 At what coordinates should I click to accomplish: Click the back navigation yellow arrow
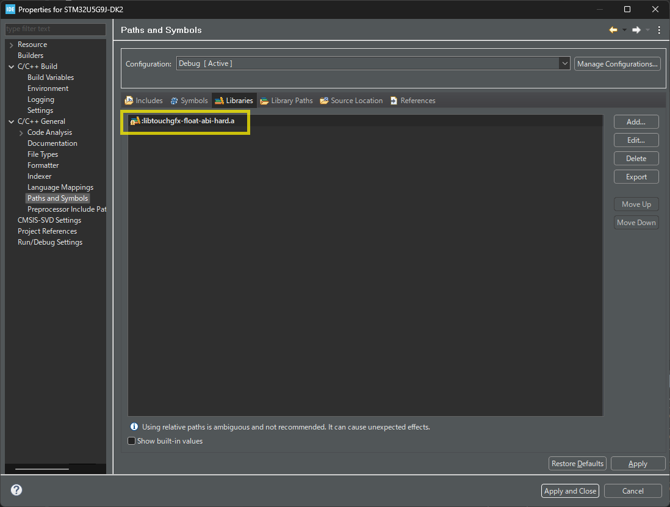[x=613, y=30]
